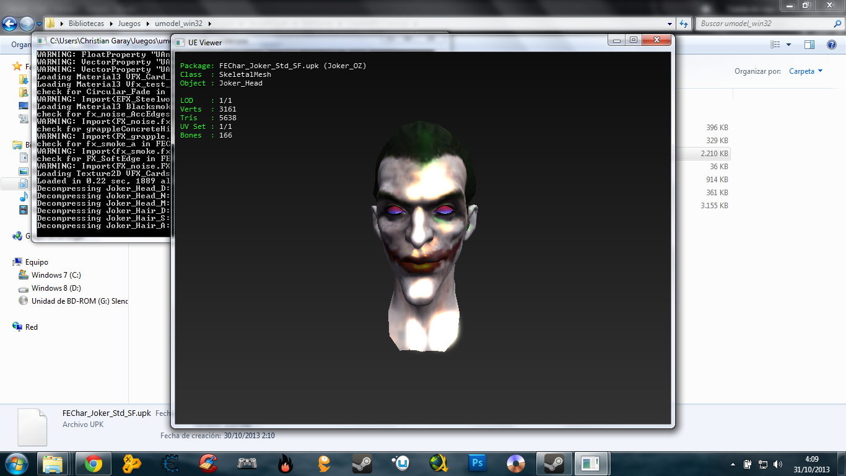Click the UPK file thumbnail in details pane
Viewport: 846px width, 476px height.
click(32, 427)
